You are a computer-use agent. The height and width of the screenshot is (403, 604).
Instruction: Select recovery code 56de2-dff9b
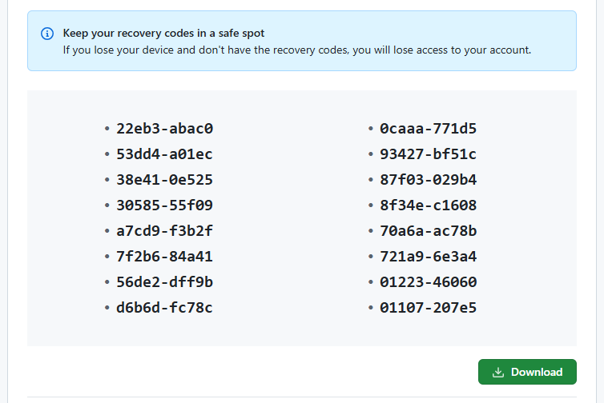coord(164,282)
